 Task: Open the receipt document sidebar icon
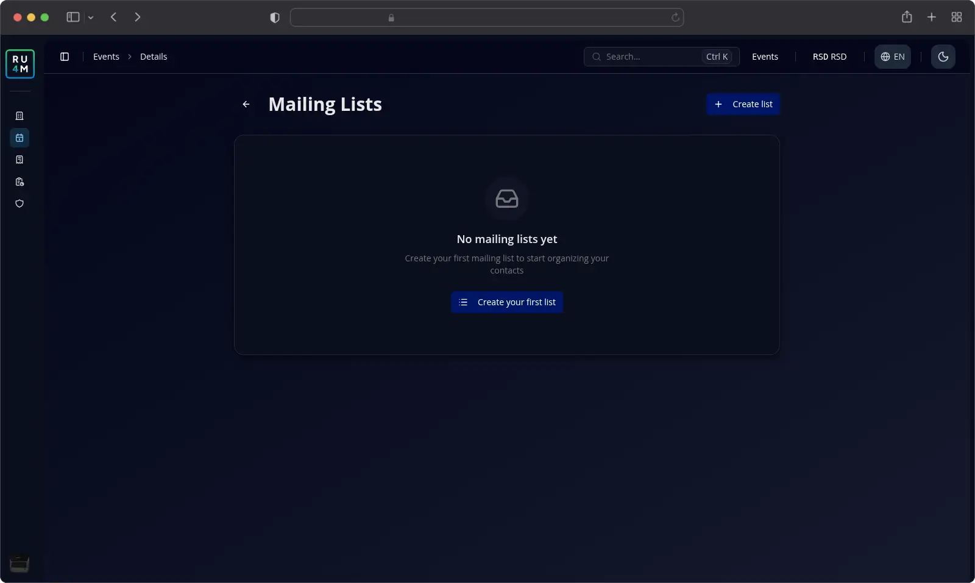pyautogui.click(x=19, y=160)
